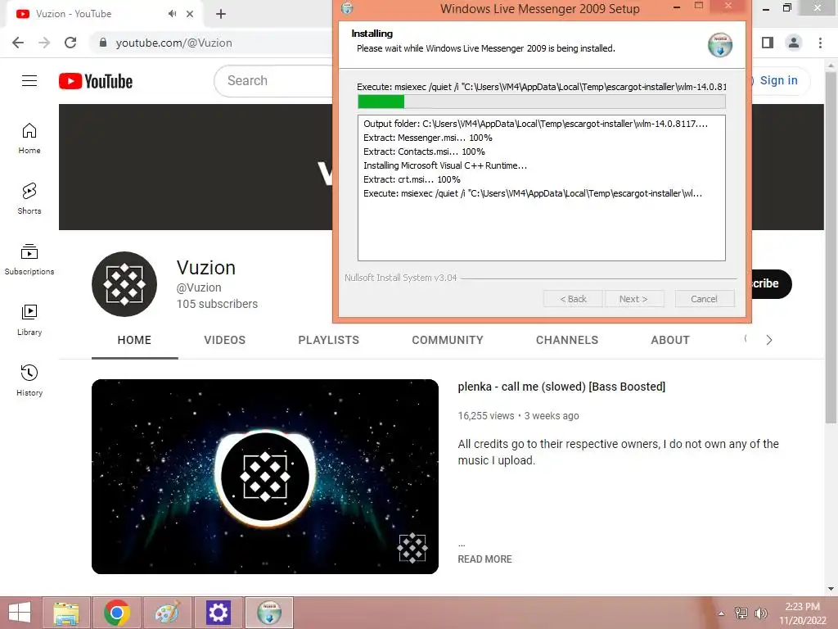Screen dimensions: 838x629
Task: Play the featured video thumbnail
Action: point(265,477)
